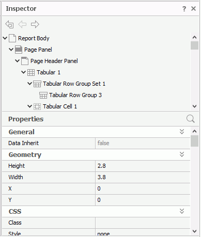The height and width of the screenshot is (237, 201).
Task: Collapse the General properties section
Action: 182,132
